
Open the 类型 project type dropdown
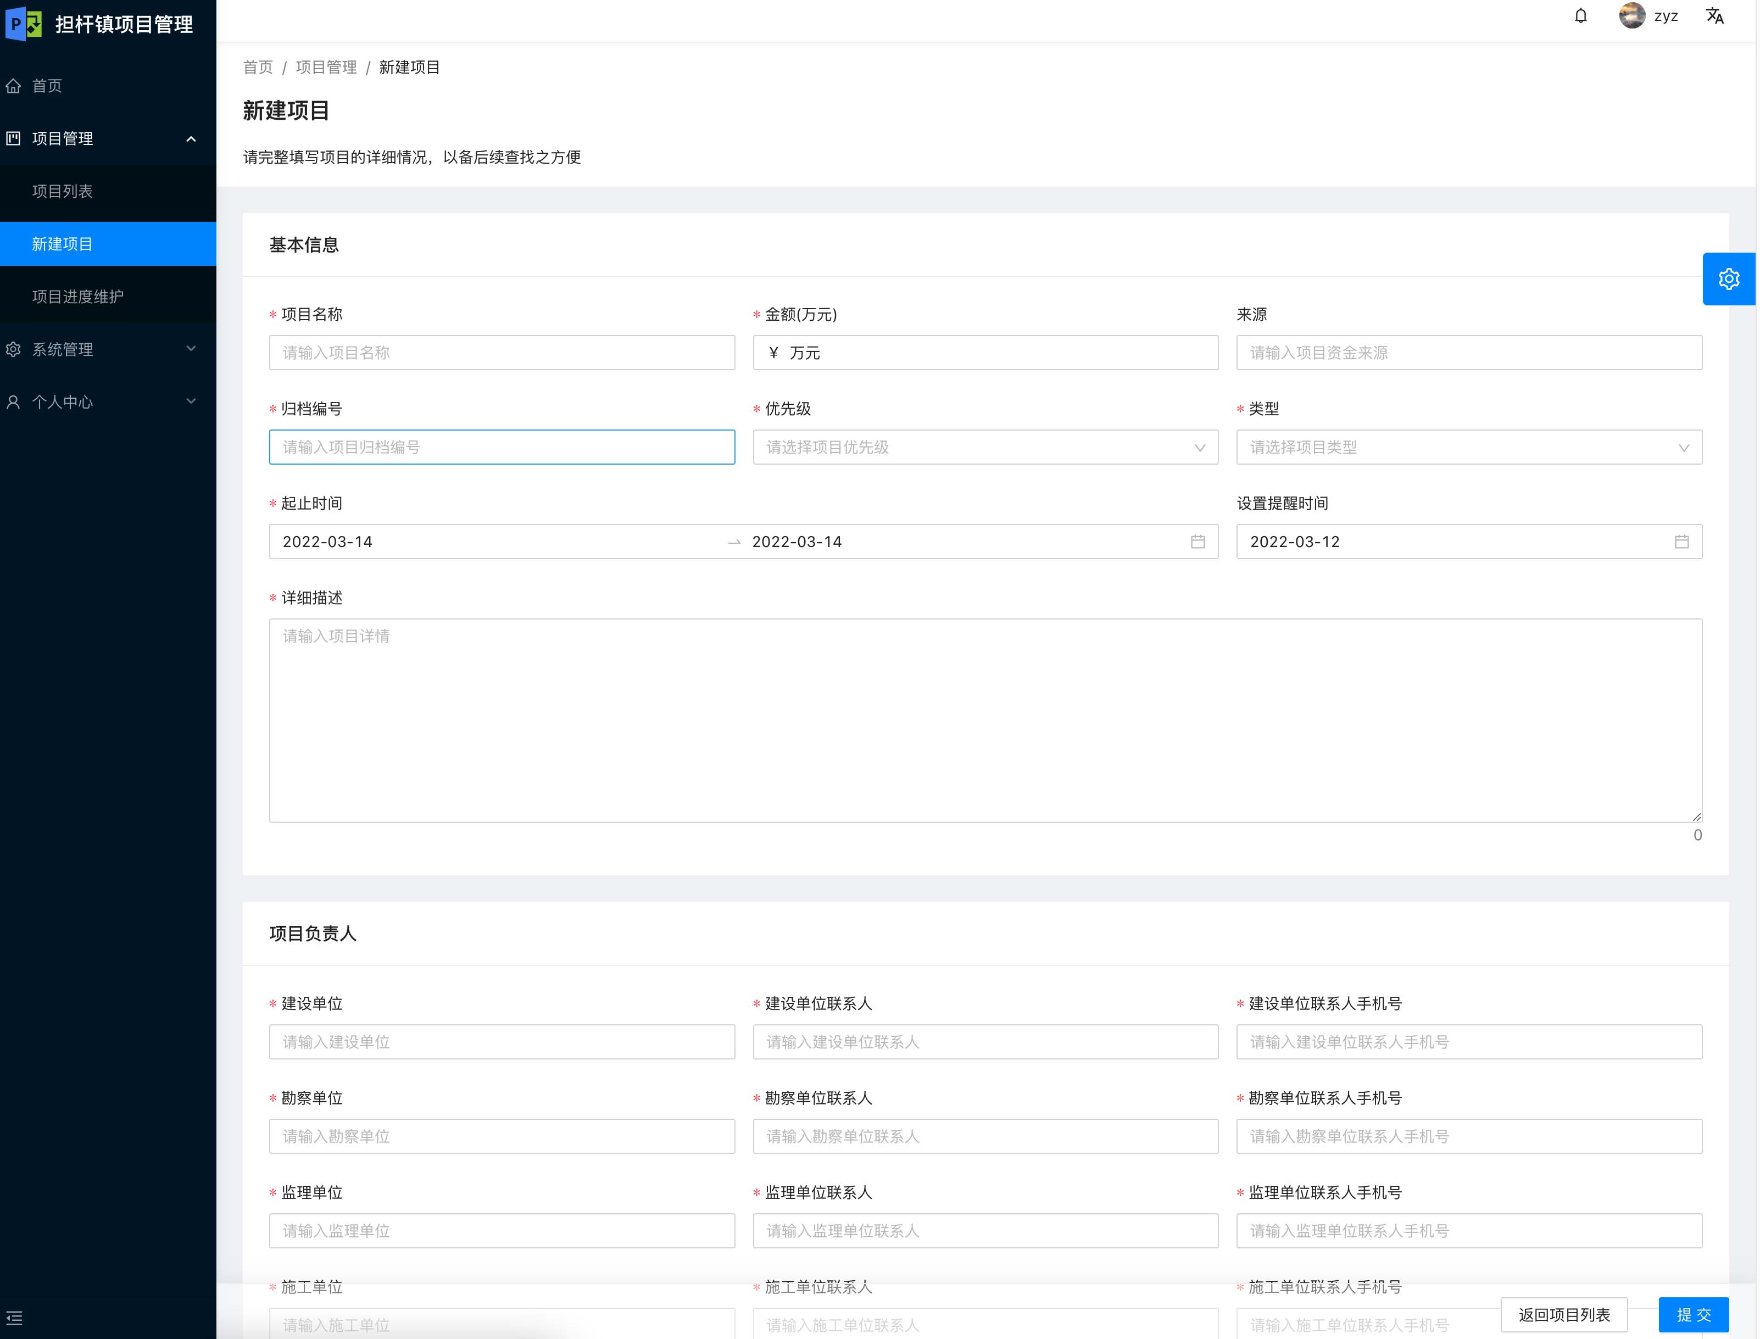(x=1468, y=447)
